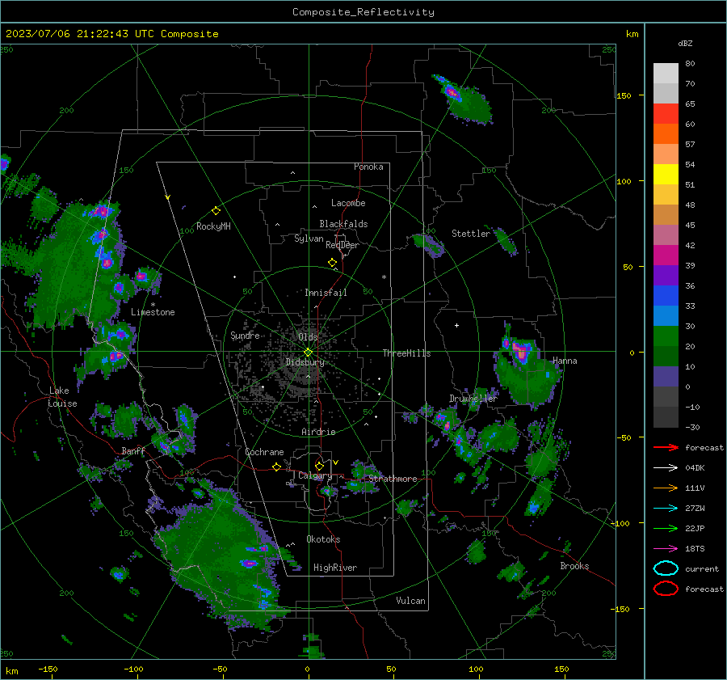Click the RockyMH label
The height and width of the screenshot is (680, 727).
[x=213, y=226]
